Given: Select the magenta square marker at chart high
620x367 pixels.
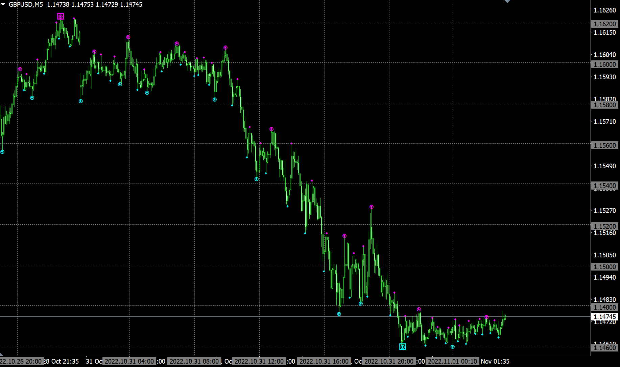Looking at the screenshot, I should coord(61,16).
